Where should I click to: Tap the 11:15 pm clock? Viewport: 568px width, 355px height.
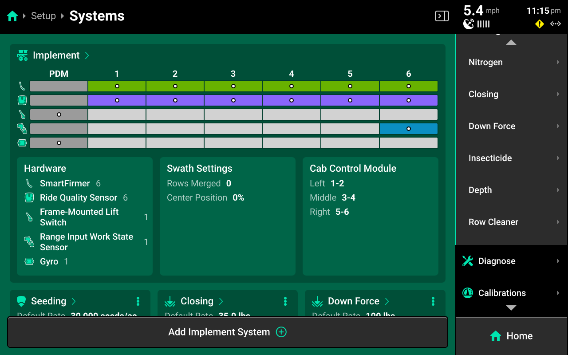click(x=544, y=11)
